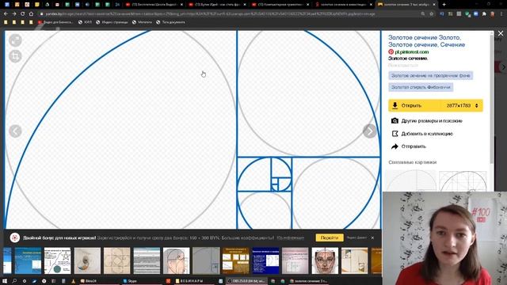Open the Windows Start menu
The height and width of the screenshot is (285, 507).
tap(5, 281)
